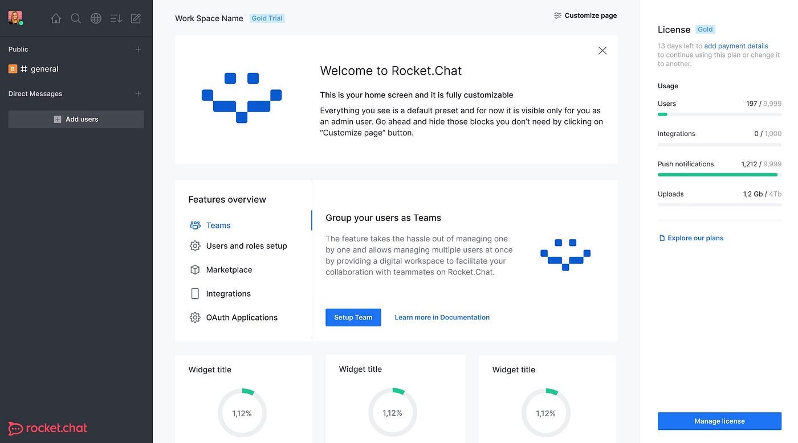This screenshot has width=798, height=443.
Task: Open the user avatar menu
Action: (x=15, y=18)
